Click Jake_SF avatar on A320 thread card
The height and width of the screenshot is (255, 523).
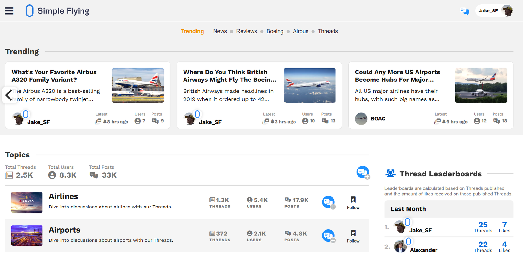pos(18,119)
